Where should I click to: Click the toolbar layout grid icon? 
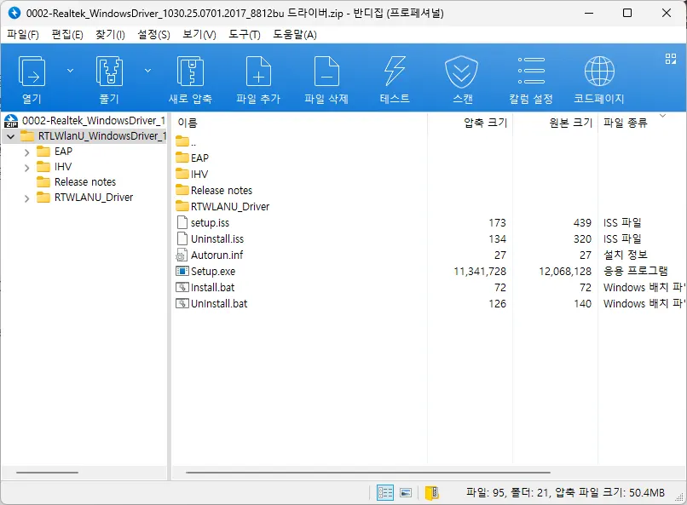click(671, 59)
